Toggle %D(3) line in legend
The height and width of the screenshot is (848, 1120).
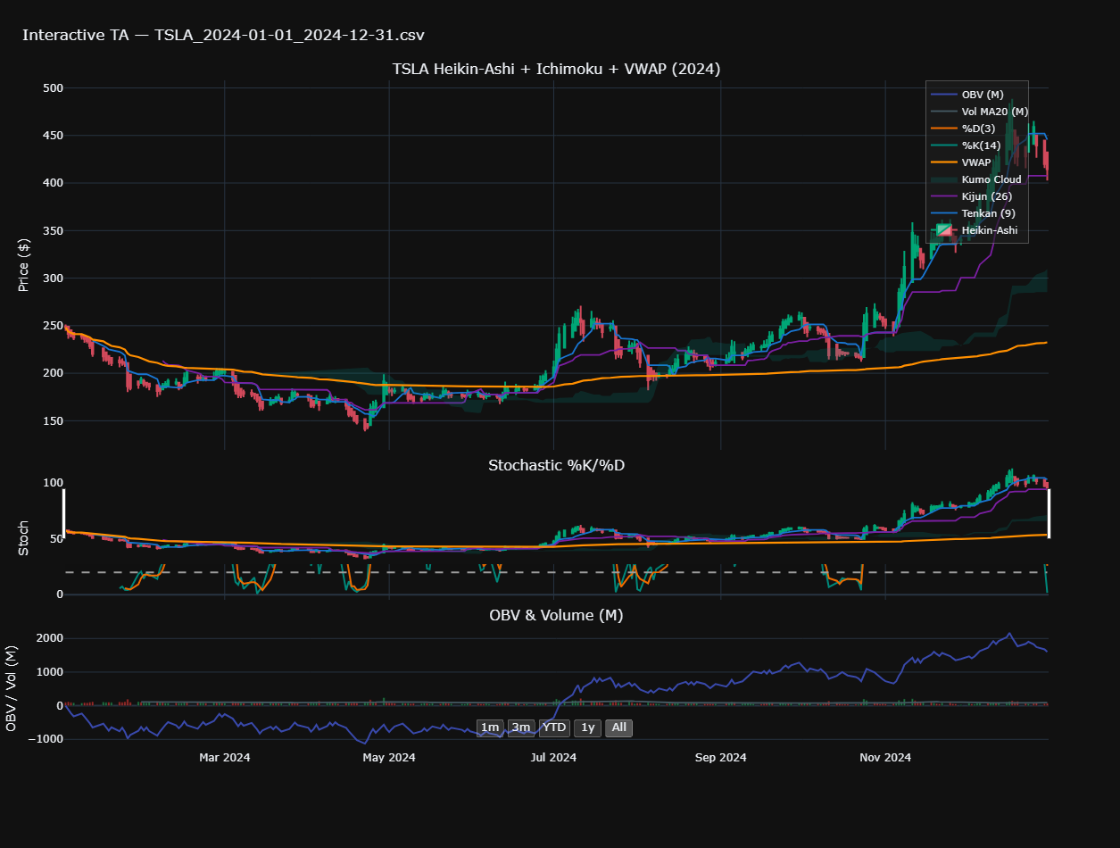[976, 129]
